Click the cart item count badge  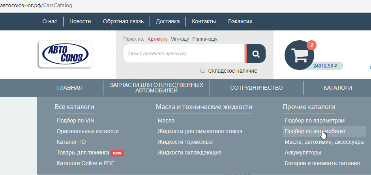click(312, 45)
